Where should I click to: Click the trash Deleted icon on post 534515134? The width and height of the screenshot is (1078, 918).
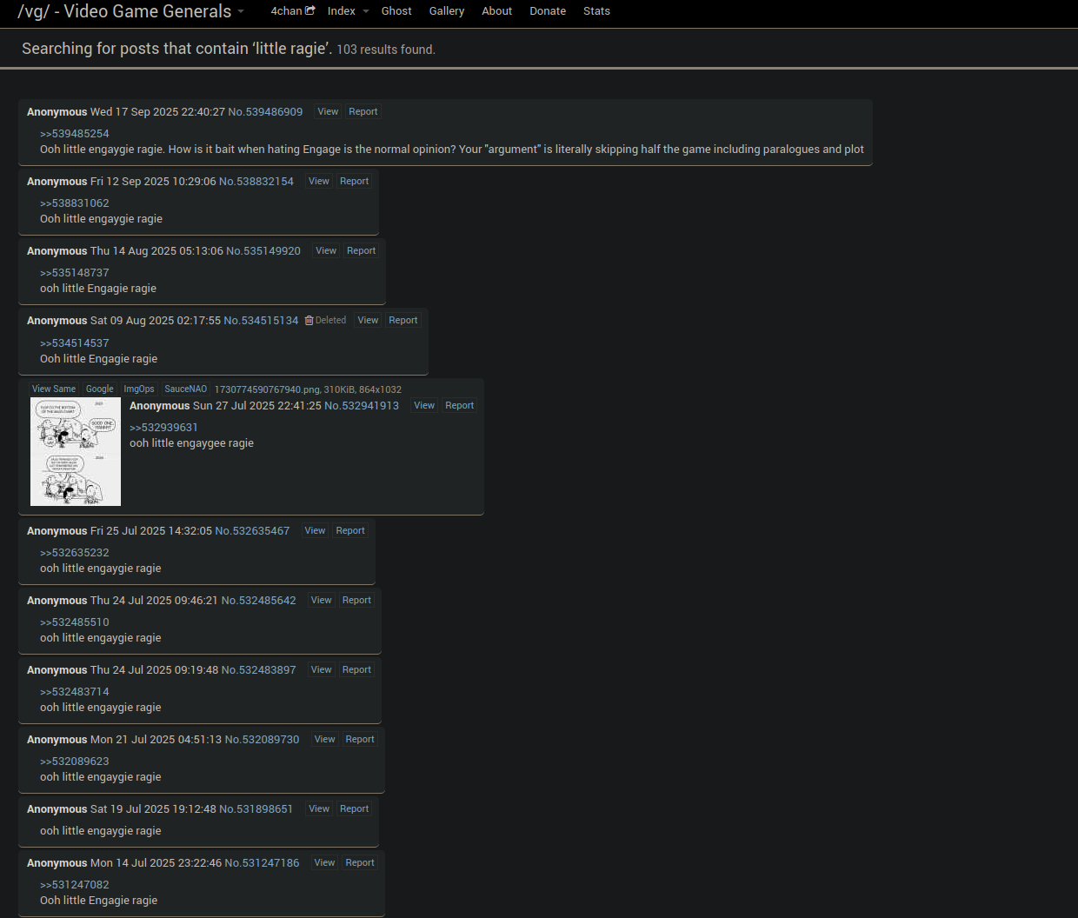[309, 320]
